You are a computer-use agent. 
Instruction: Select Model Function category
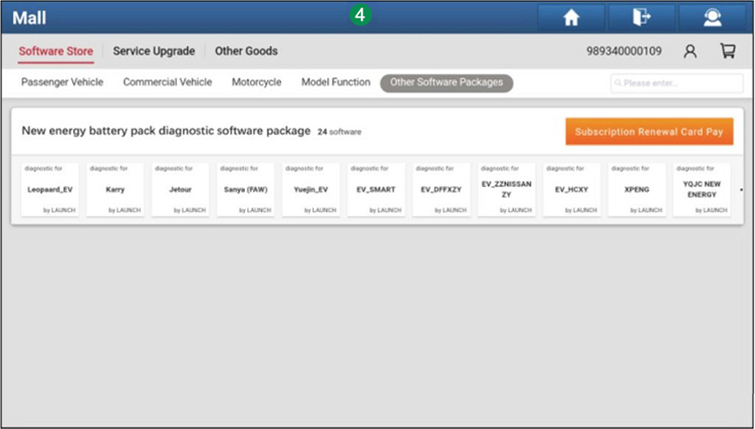pos(336,82)
